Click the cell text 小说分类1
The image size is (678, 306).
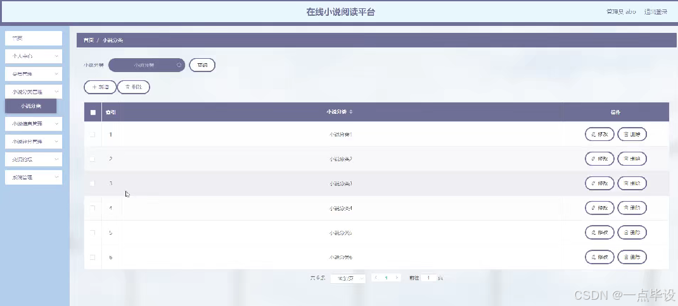(x=341, y=135)
